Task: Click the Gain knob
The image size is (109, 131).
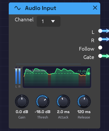Action: 22,101
